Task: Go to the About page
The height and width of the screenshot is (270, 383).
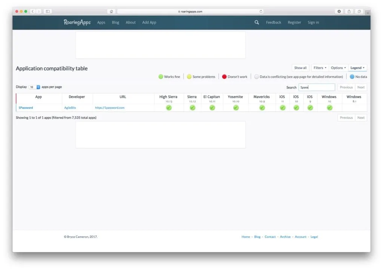Action: pyautogui.click(x=131, y=22)
